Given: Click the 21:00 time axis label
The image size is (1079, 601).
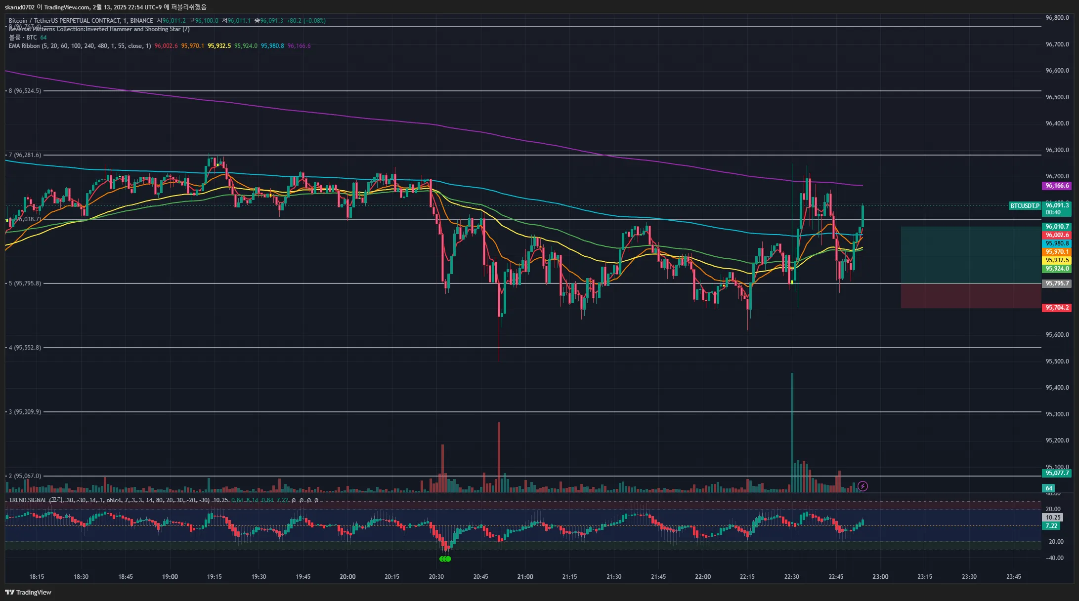Looking at the screenshot, I should click(525, 577).
